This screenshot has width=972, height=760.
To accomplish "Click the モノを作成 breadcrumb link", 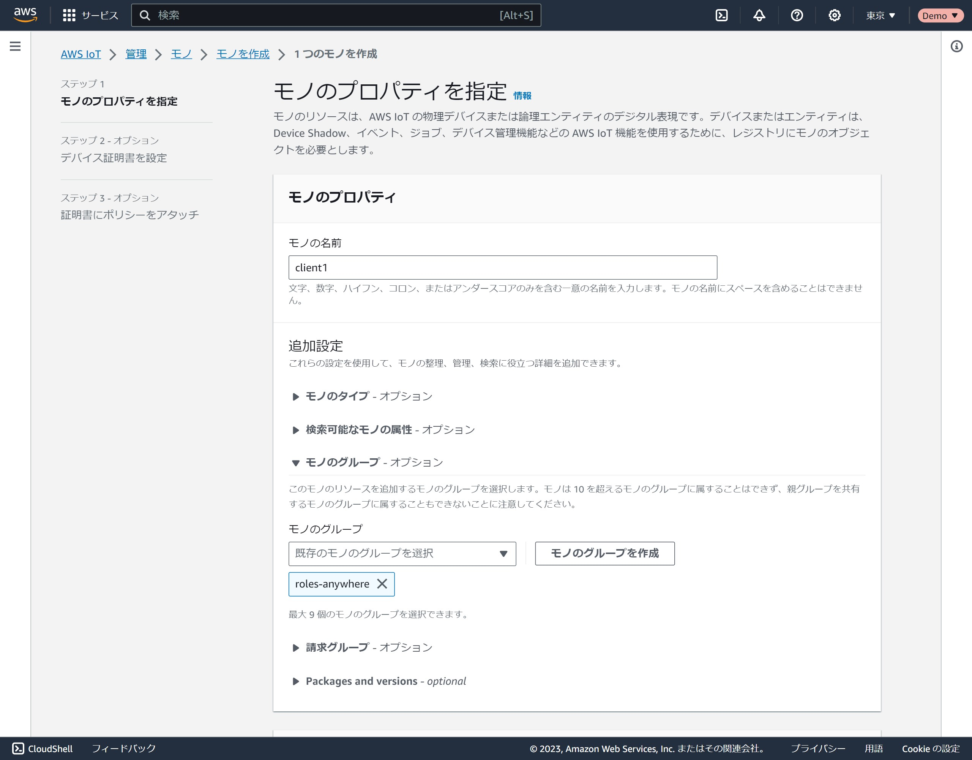I will point(243,54).
